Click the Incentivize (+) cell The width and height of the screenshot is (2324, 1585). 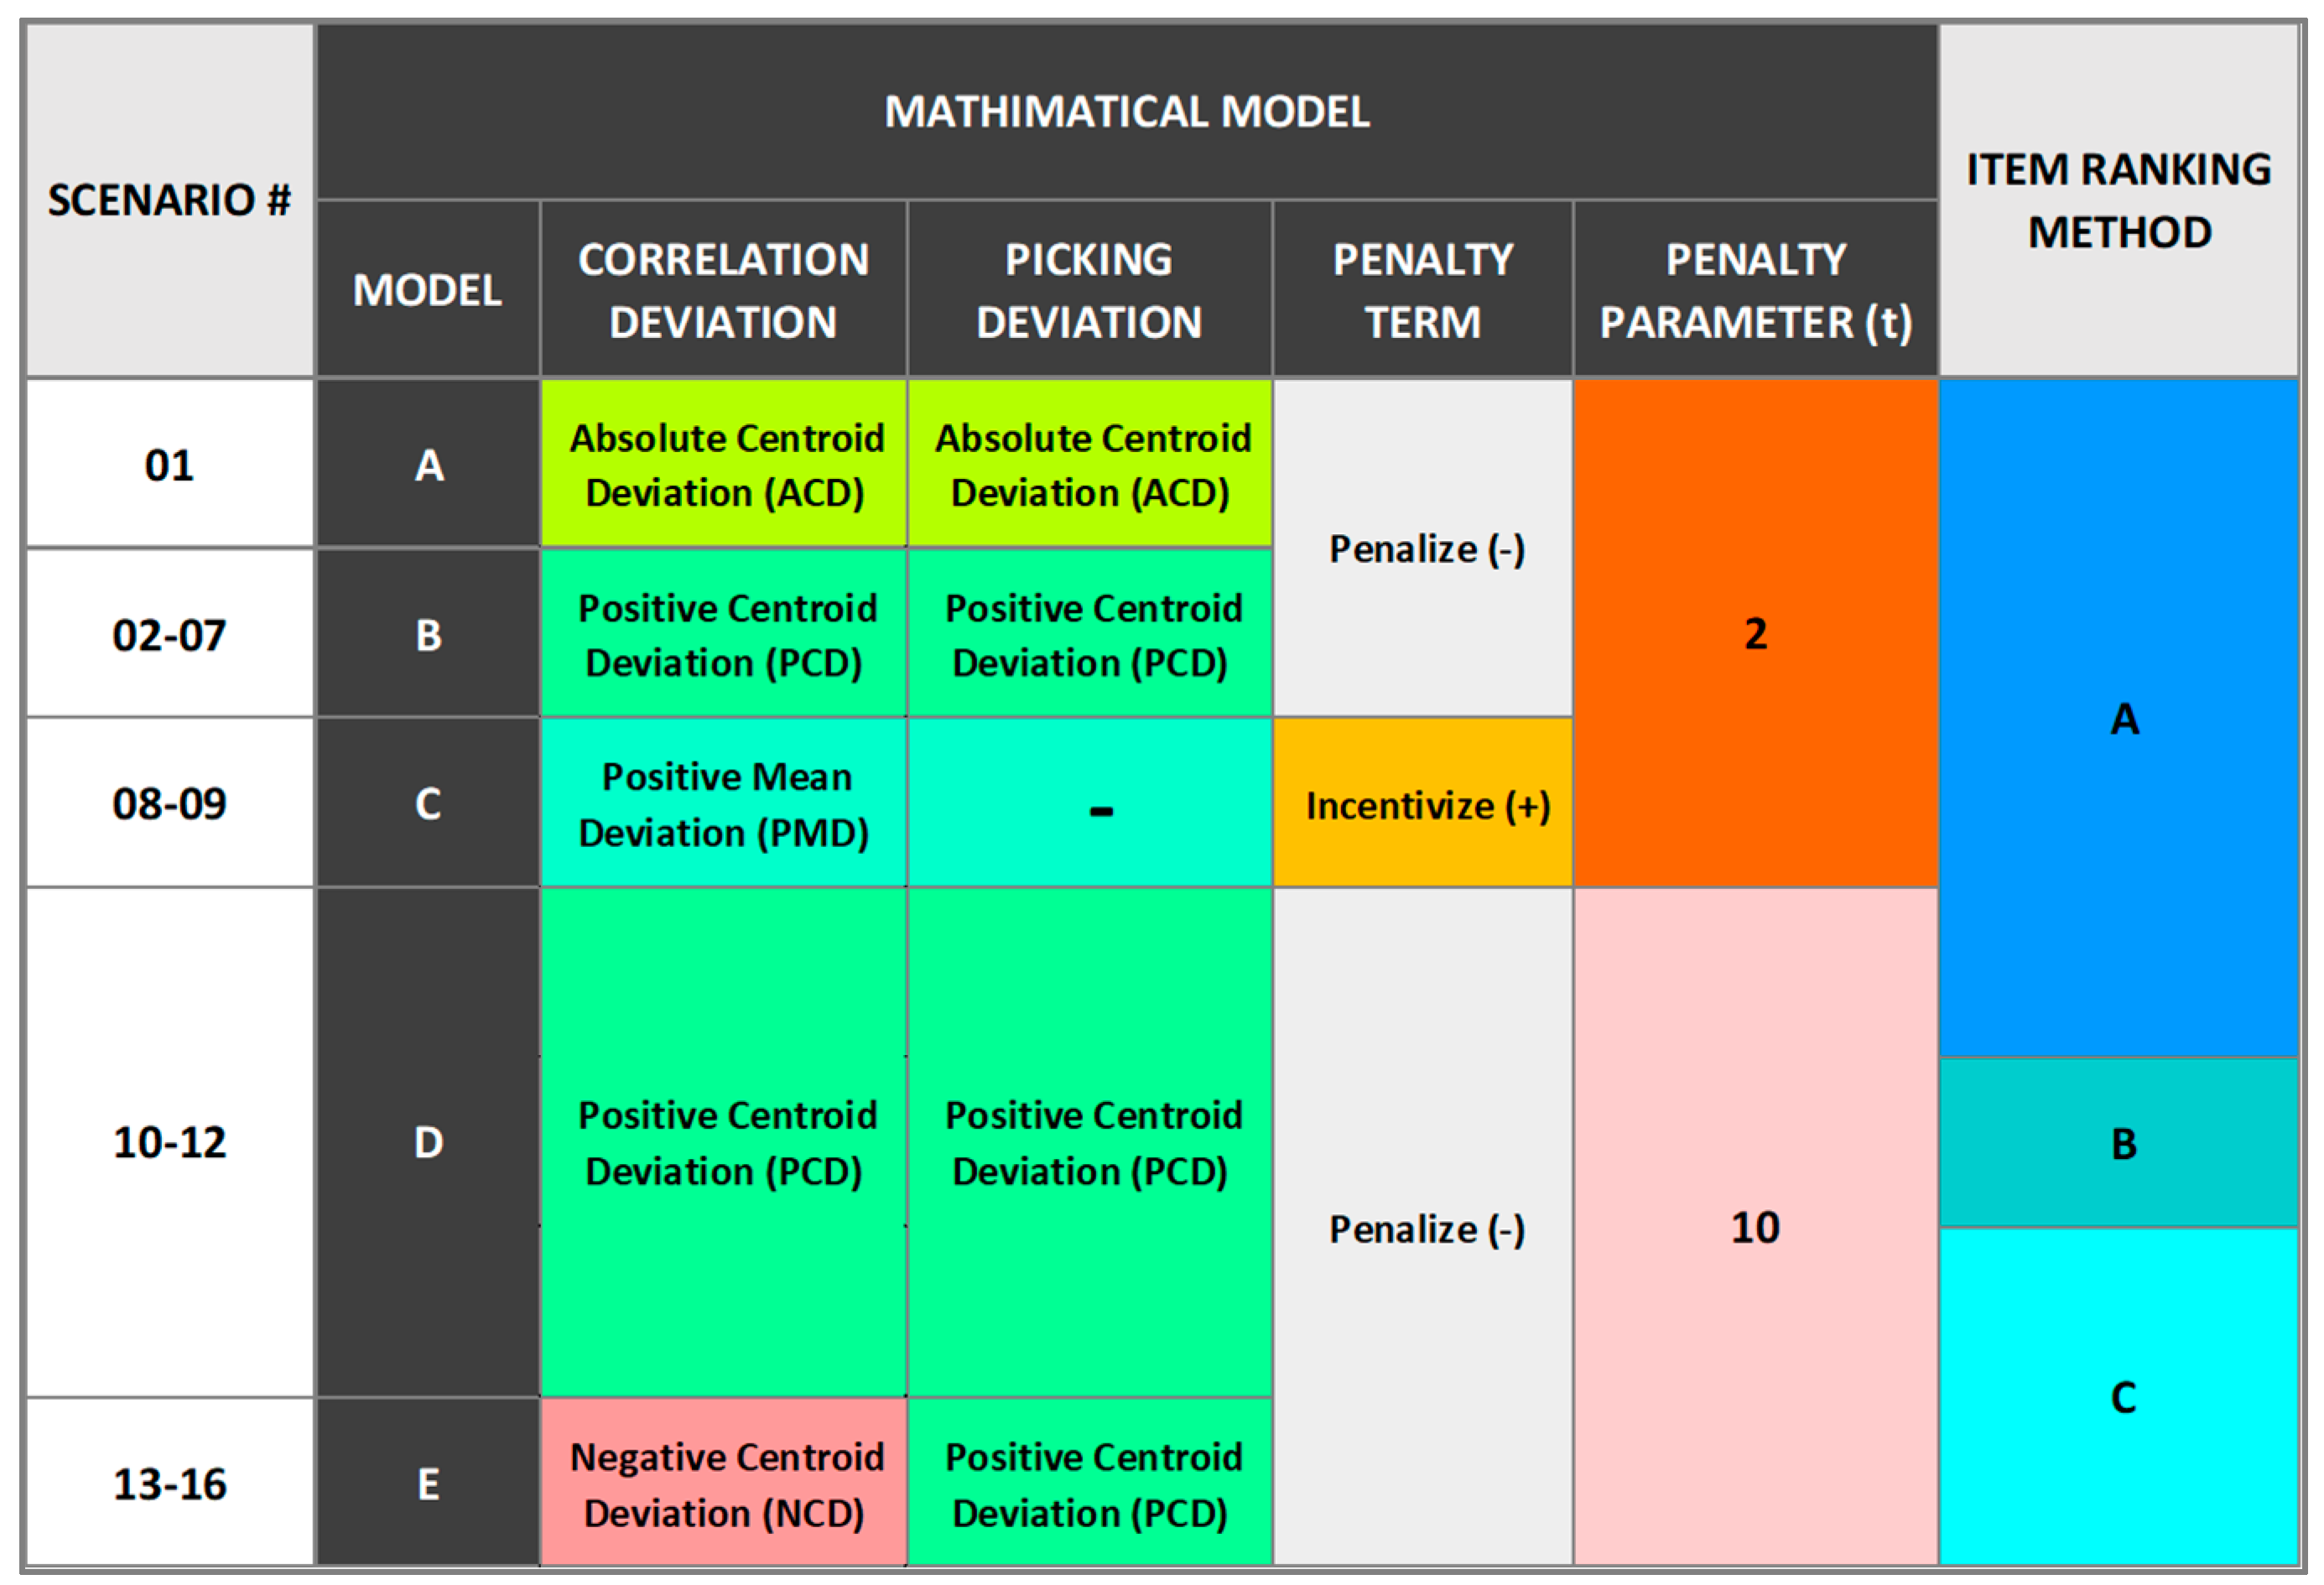pos(1426,805)
